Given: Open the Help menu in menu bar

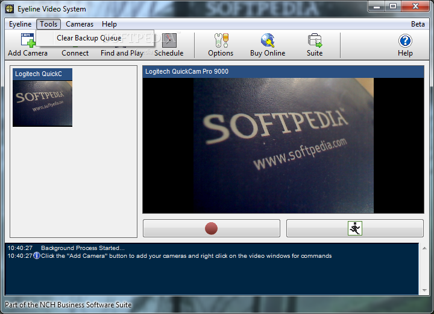Looking at the screenshot, I should [109, 24].
